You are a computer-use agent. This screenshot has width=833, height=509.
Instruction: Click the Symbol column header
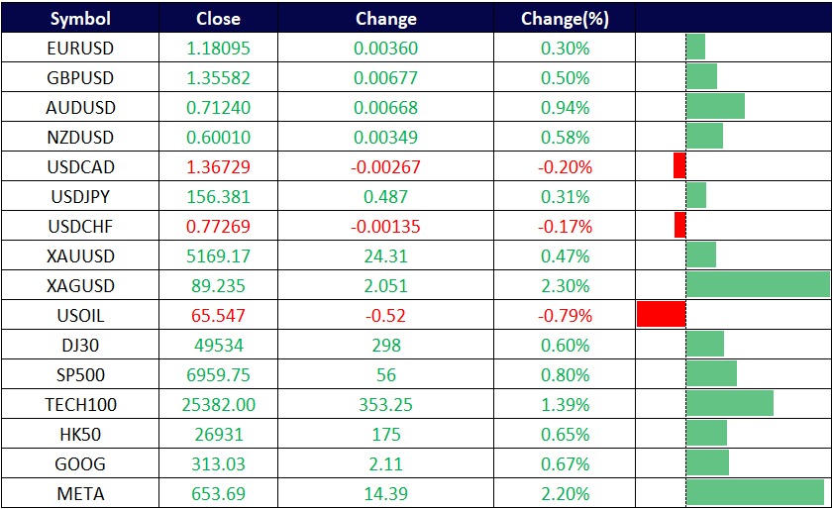80,19
